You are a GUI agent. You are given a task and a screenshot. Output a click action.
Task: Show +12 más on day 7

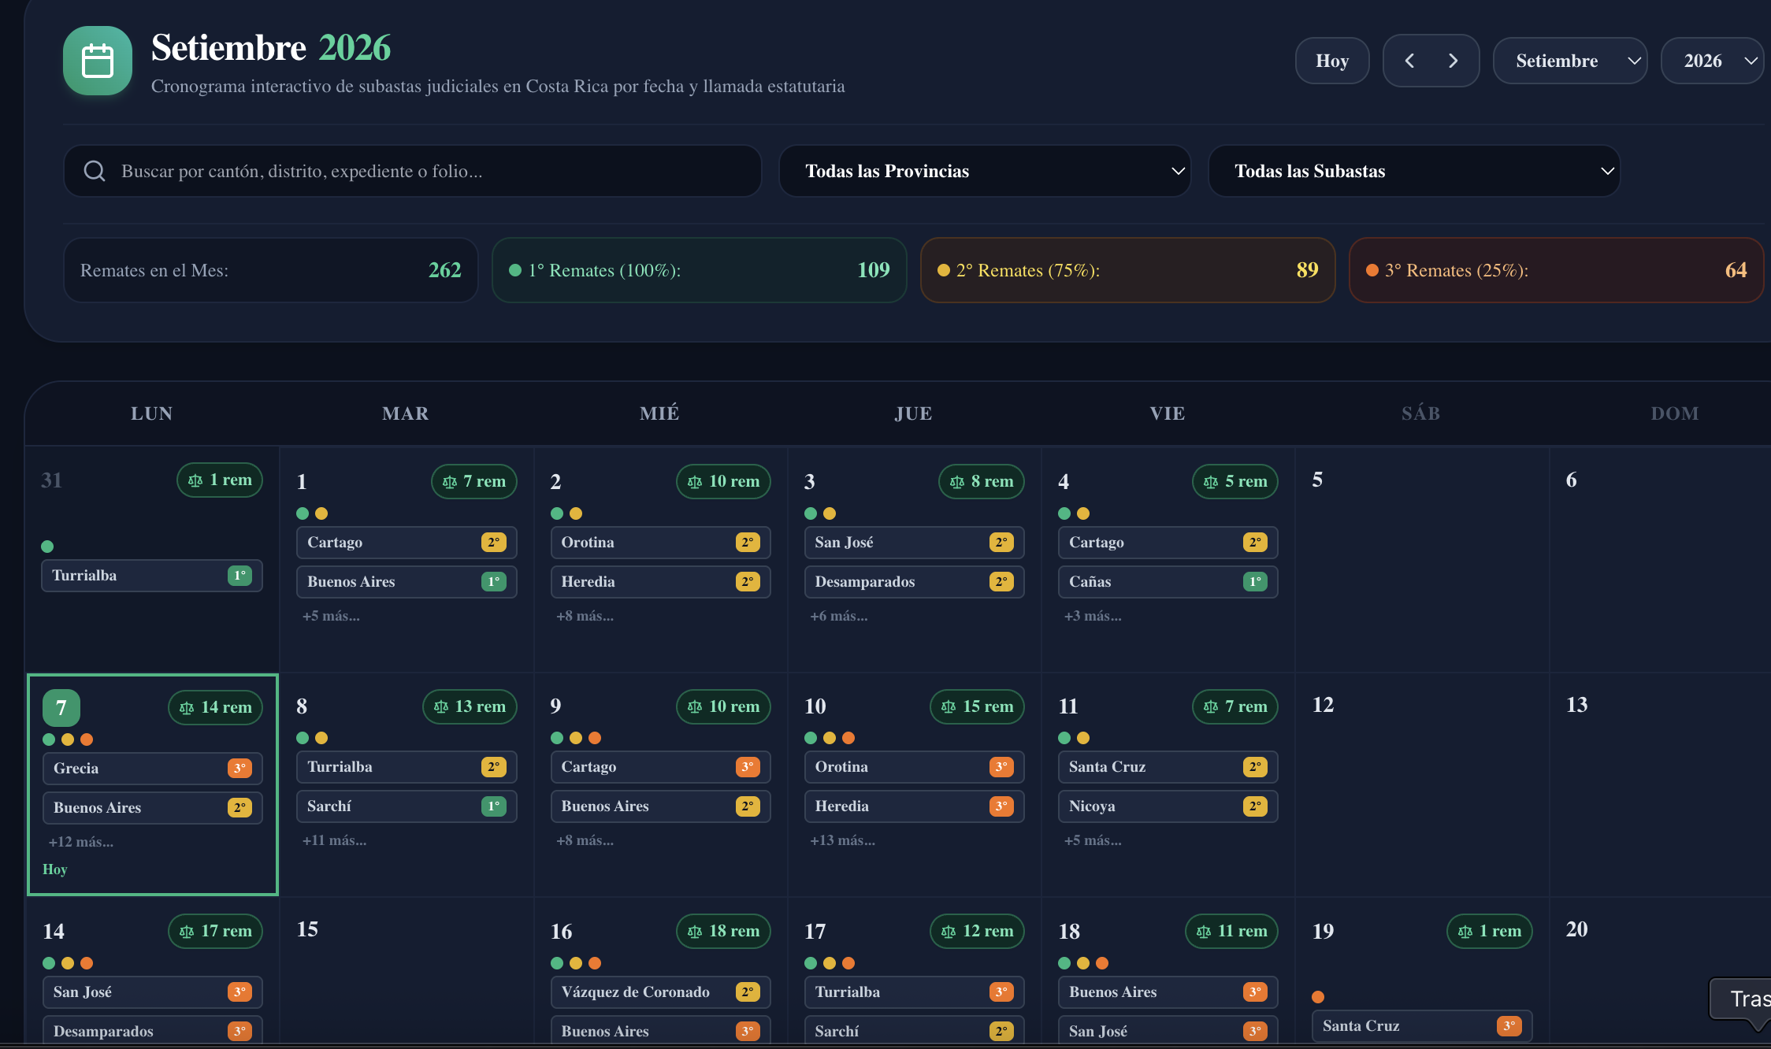80,842
